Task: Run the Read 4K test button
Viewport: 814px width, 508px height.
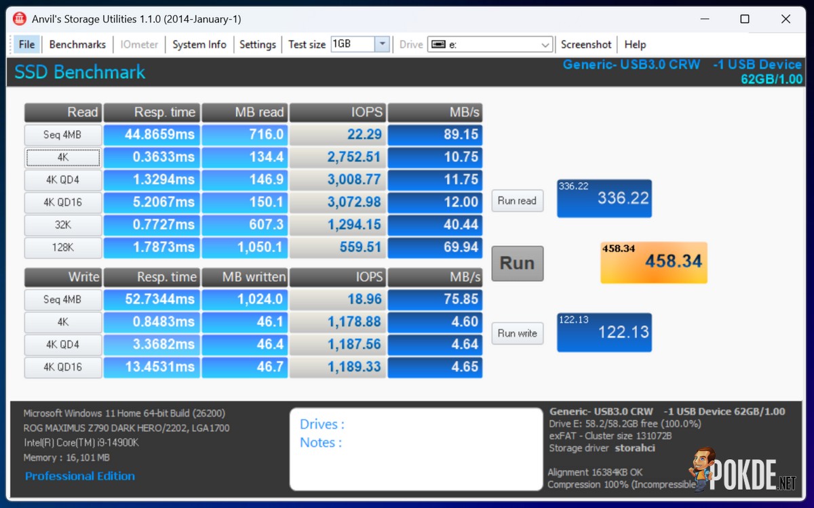Action: 62,157
